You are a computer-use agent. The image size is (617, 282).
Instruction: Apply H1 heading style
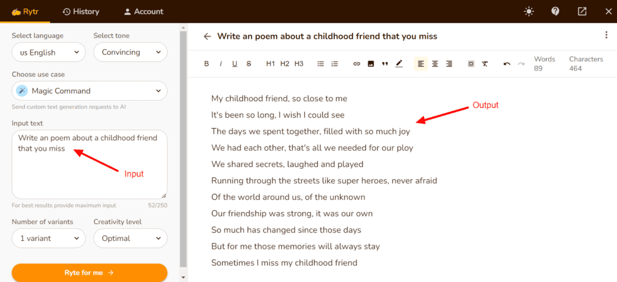(x=271, y=64)
